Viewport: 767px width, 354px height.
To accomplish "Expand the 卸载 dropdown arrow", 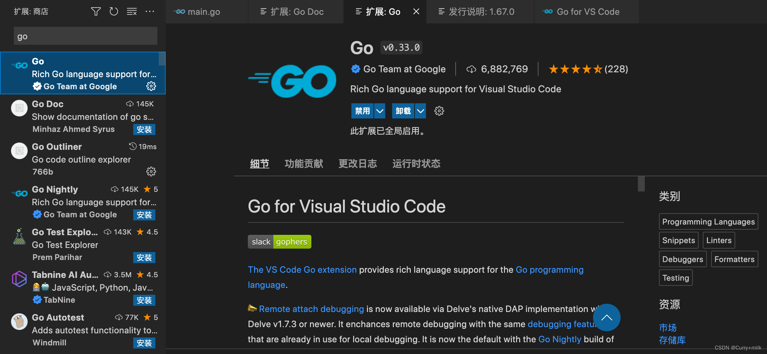I will (420, 111).
